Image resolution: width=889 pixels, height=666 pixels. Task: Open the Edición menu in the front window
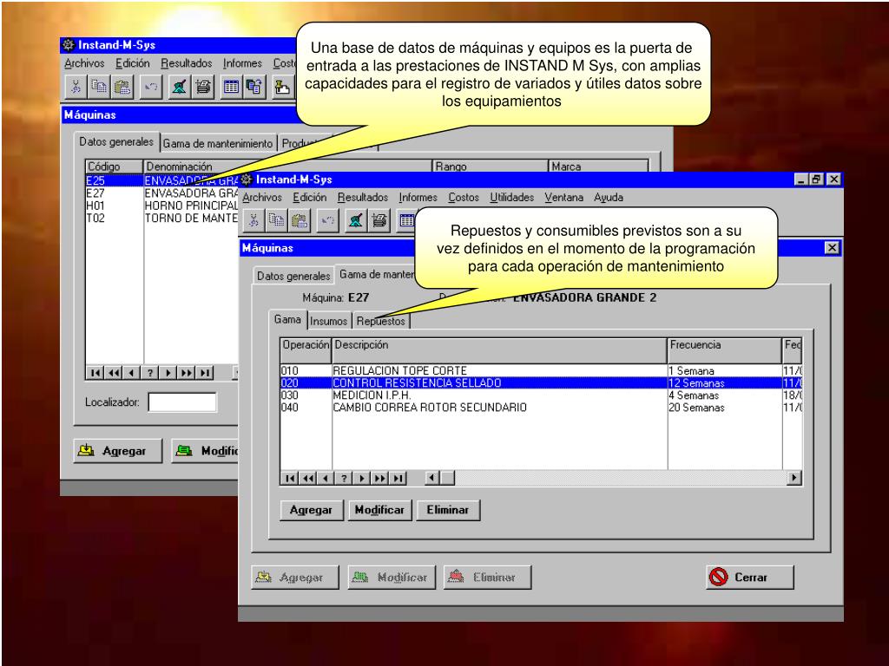(x=310, y=197)
